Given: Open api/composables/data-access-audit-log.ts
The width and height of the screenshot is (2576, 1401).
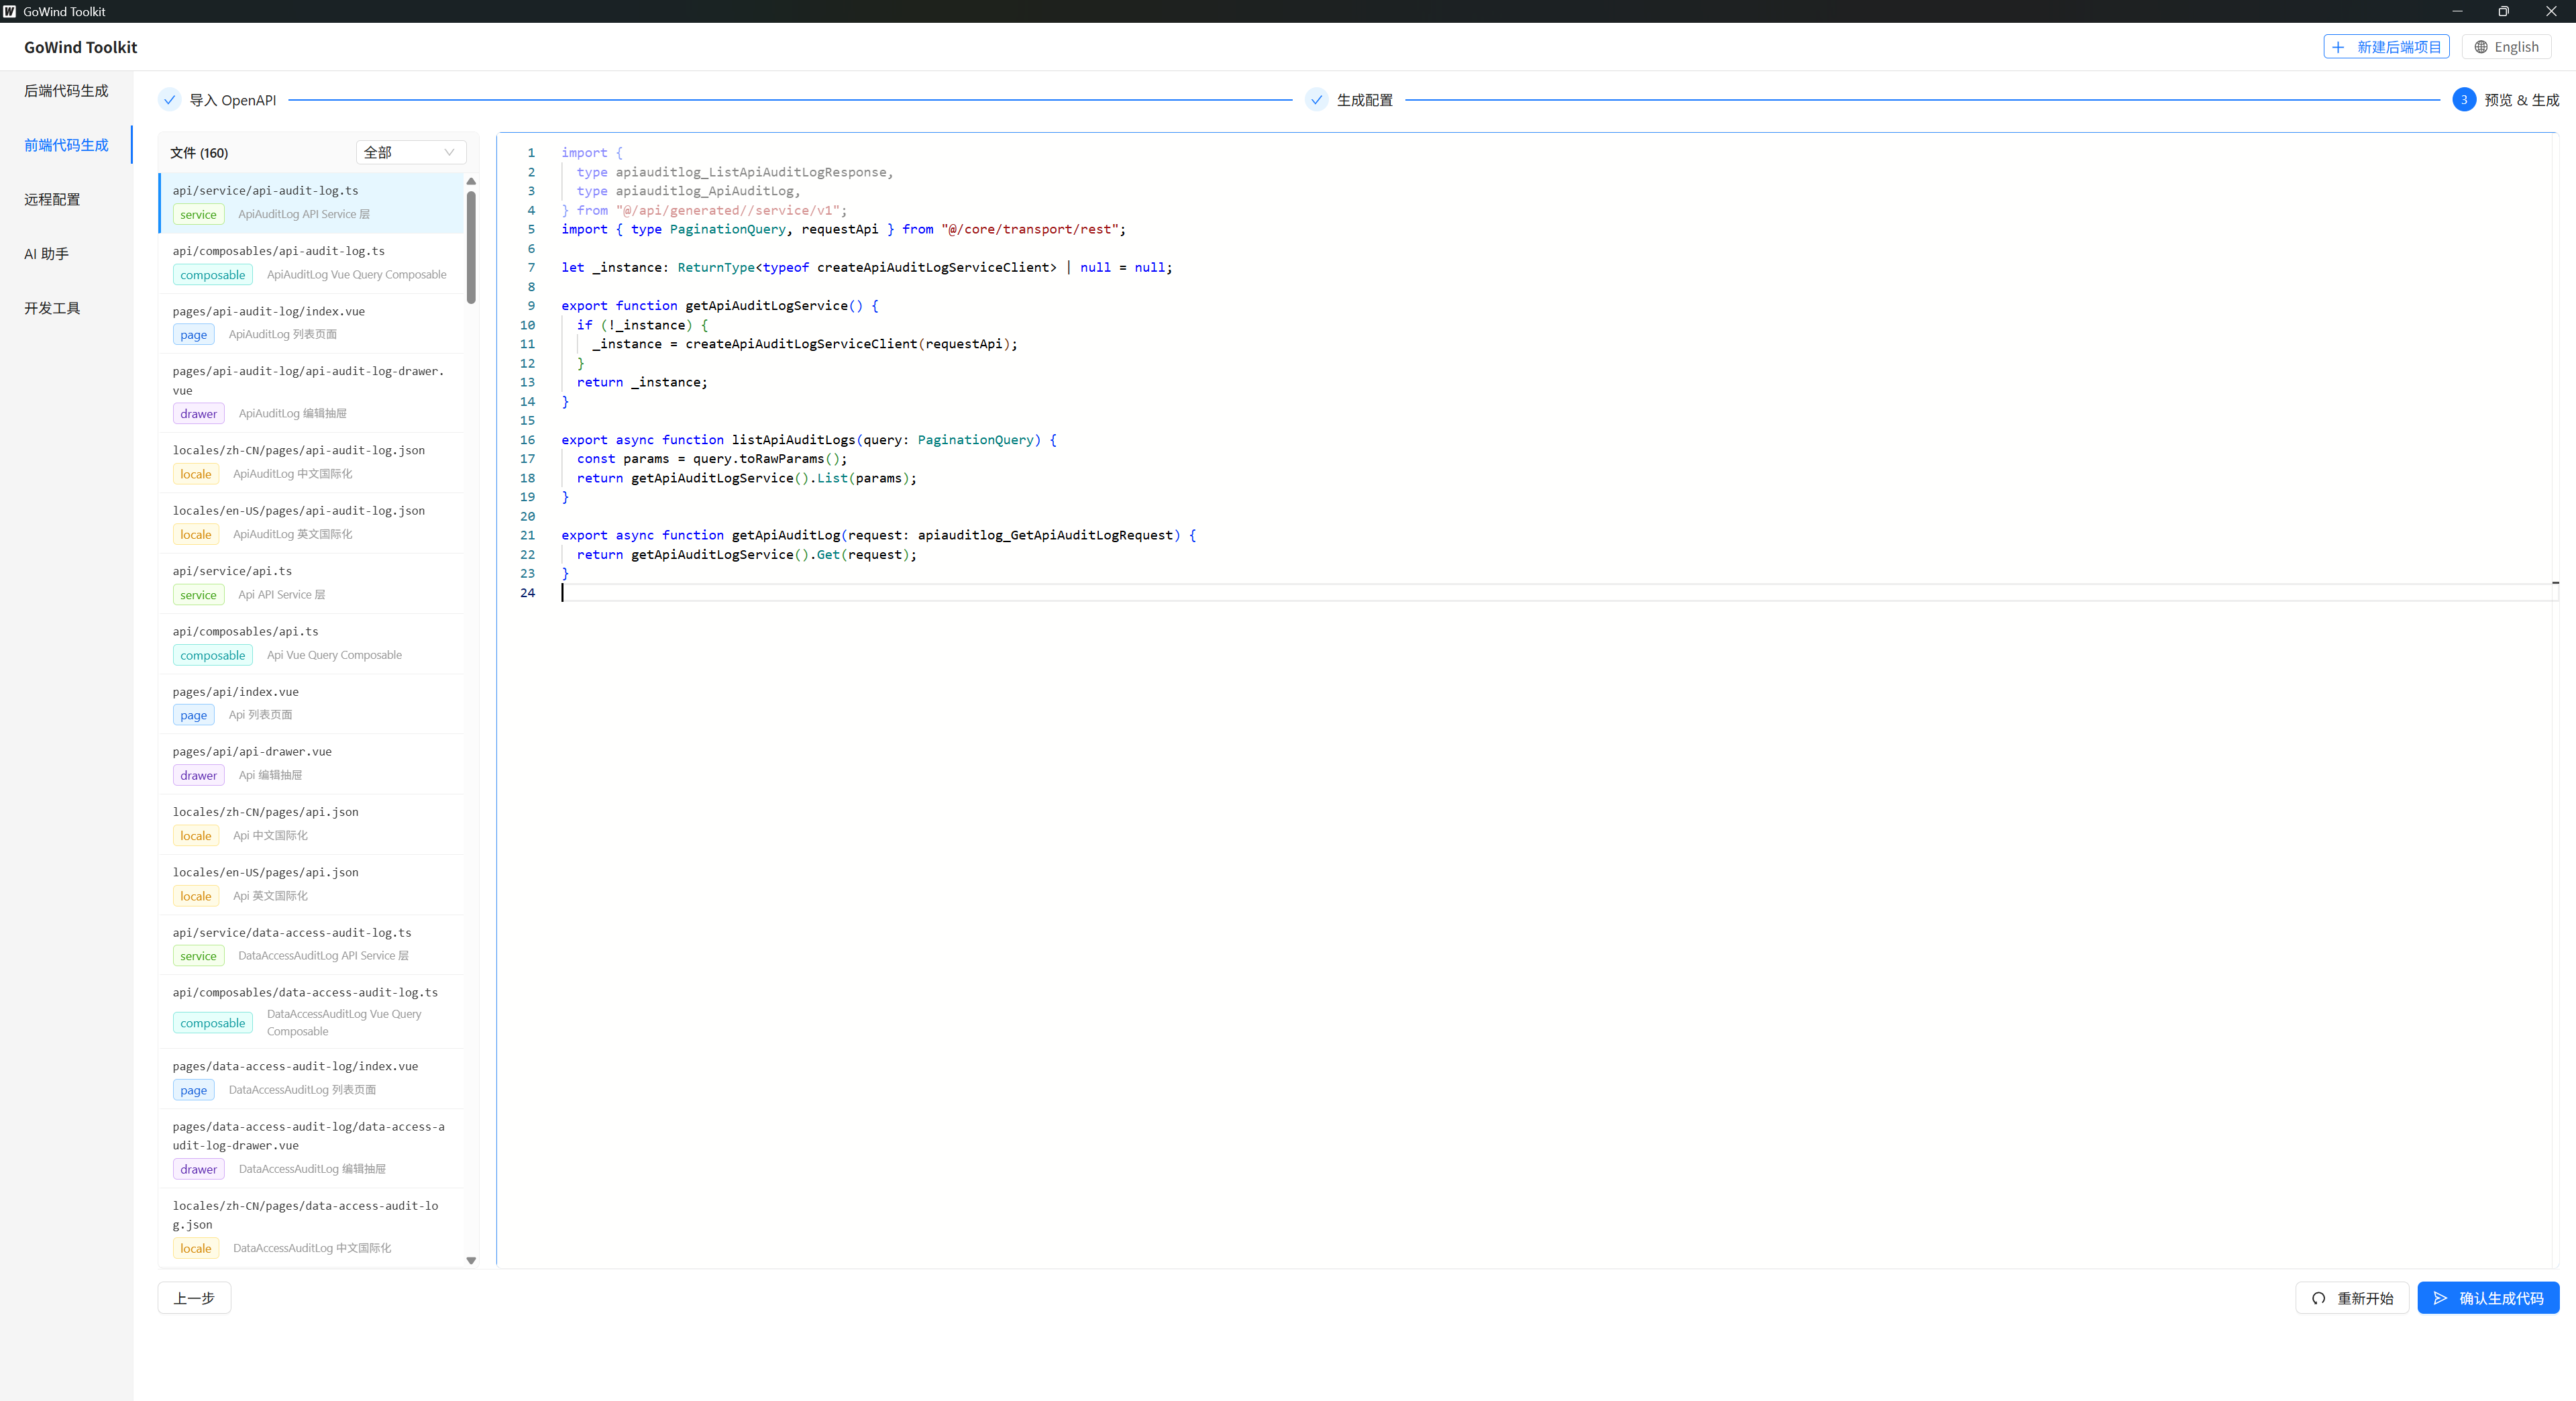Looking at the screenshot, I should pos(311,1012).
